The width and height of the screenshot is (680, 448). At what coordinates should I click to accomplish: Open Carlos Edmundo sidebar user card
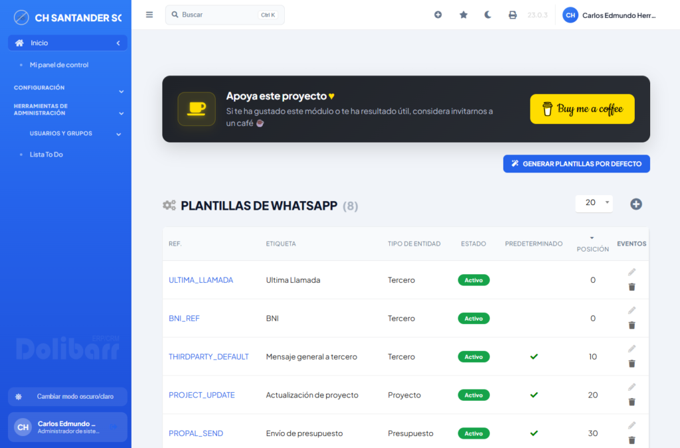point(68,427)
